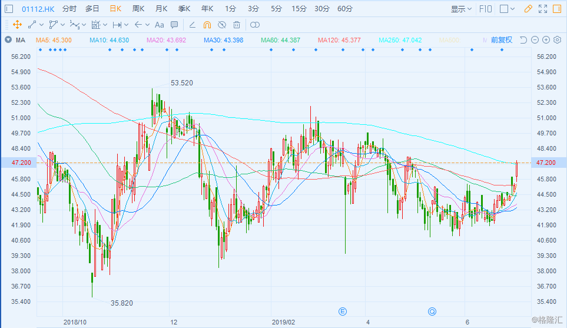567x328 pixels.
Task: Open the 显示 display dropdown
Action: [461, 9]
